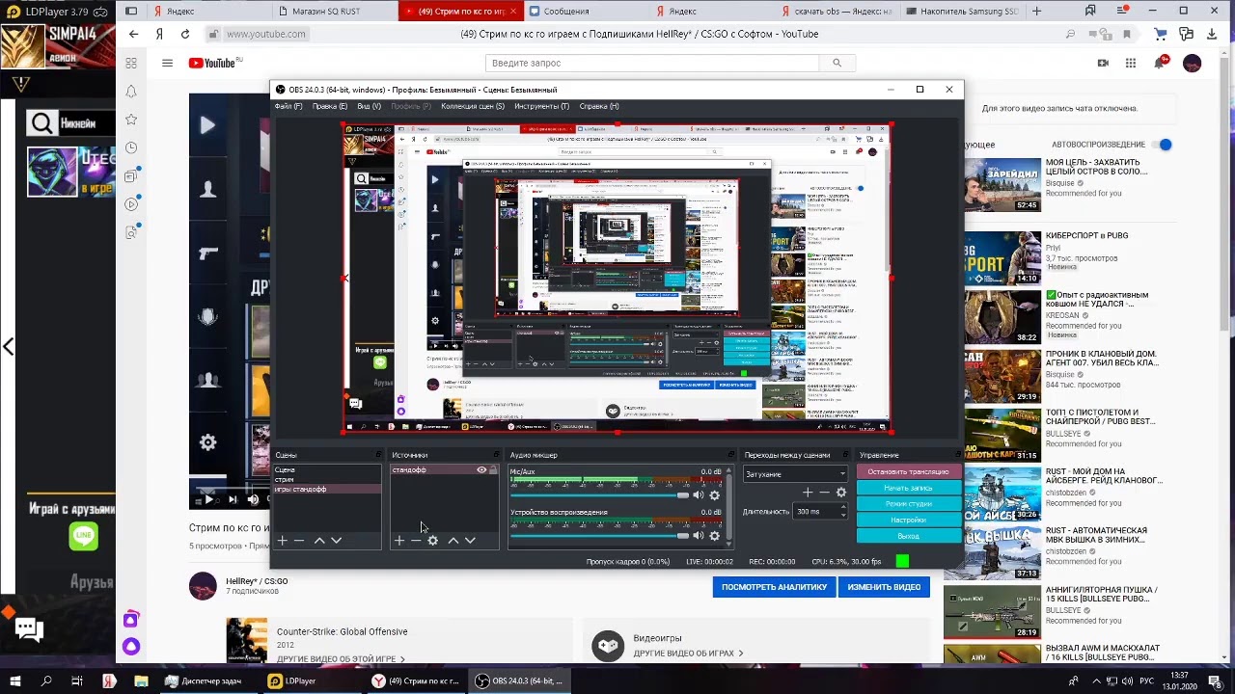This screenshot has height=694, width=1235.
Task: Open new browser tab plus button
Action: pyautogui.click(x=1036, y=12)
